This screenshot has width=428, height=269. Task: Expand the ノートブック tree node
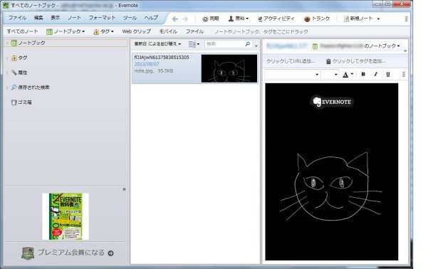7,43
